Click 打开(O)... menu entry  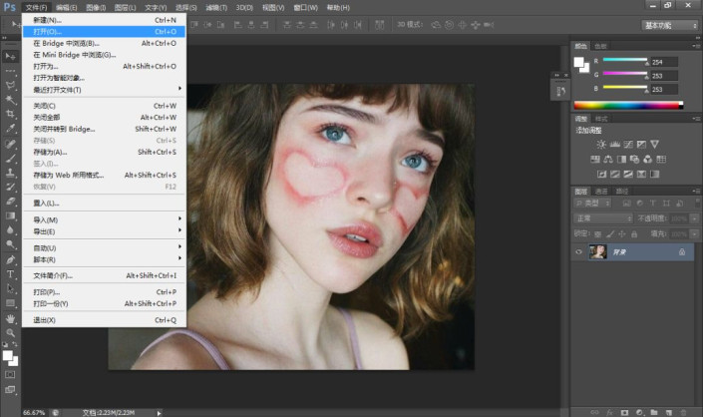click(x=104, y=31)
